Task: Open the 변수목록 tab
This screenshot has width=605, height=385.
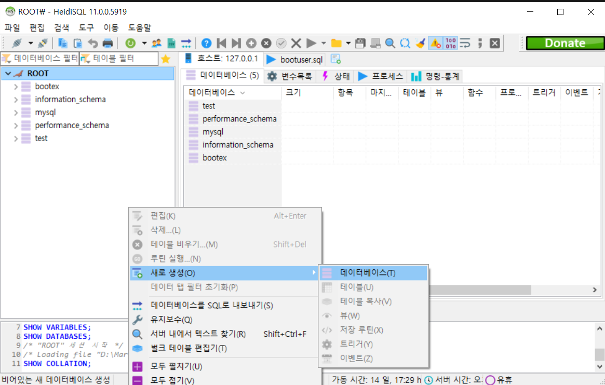Action: pos(290,76)
